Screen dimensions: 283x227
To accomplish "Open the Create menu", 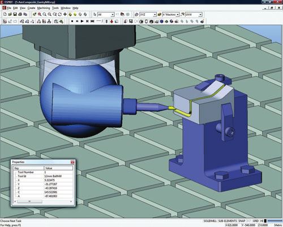I will tap(31, 8).
